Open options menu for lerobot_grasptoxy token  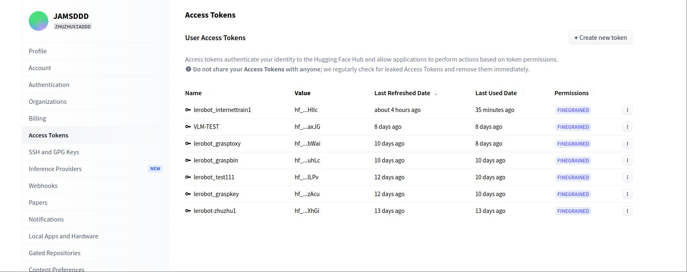pyautogui.click(x=627, y=144)
